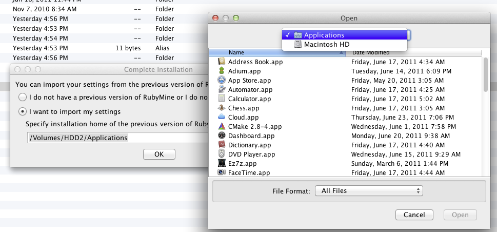Click the '11 bytes' size in background list
497x232 pixels.
coord(128,48)
